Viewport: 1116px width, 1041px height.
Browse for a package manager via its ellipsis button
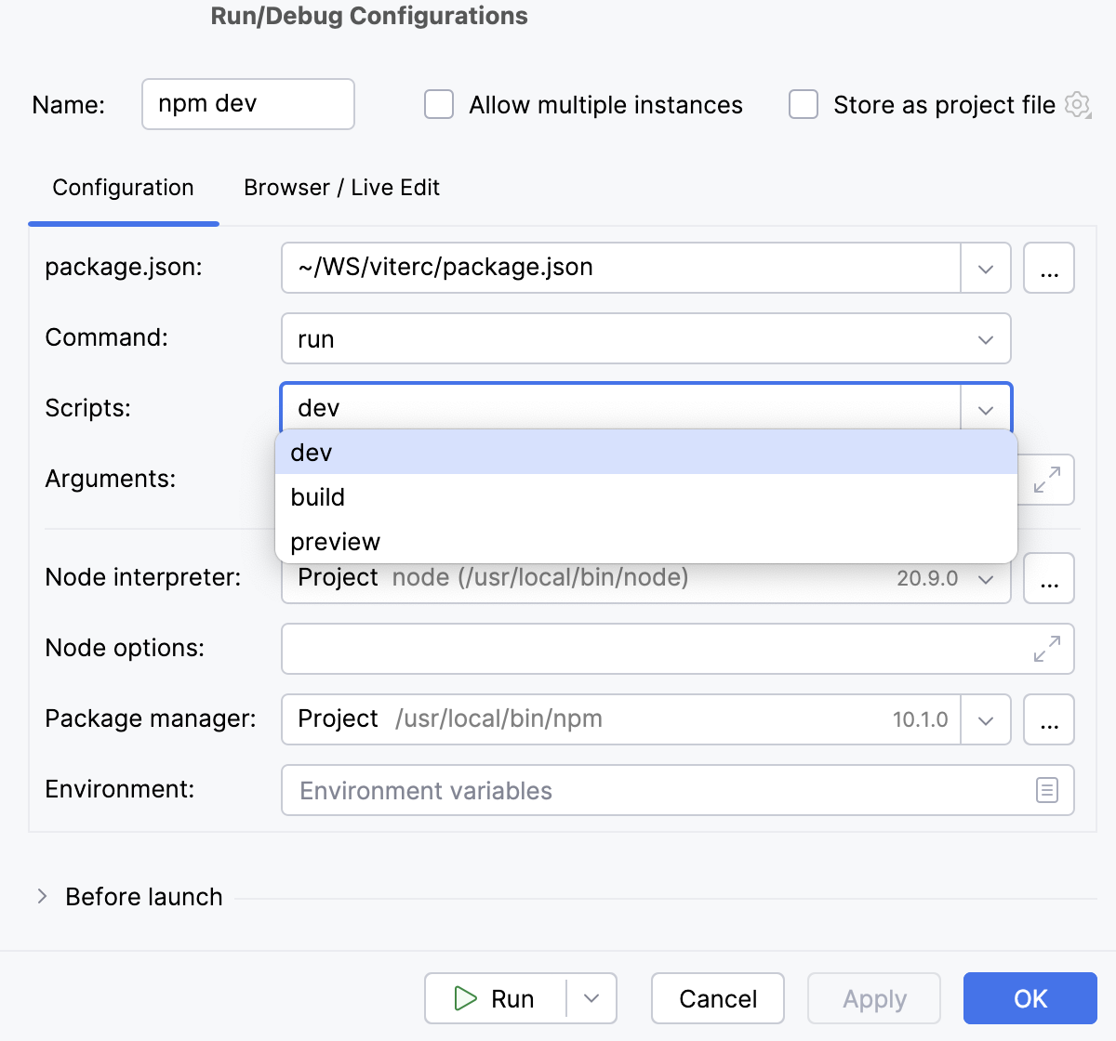coord(1049,719)
